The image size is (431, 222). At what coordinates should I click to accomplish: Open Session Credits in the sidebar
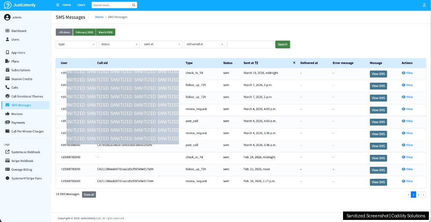tap(22, 79)
